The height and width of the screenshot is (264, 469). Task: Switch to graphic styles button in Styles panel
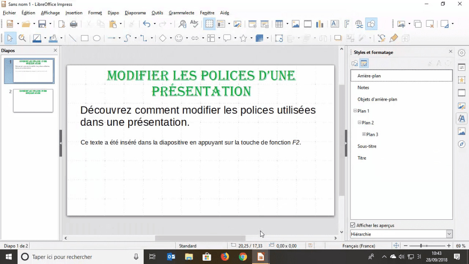[355, 63]
